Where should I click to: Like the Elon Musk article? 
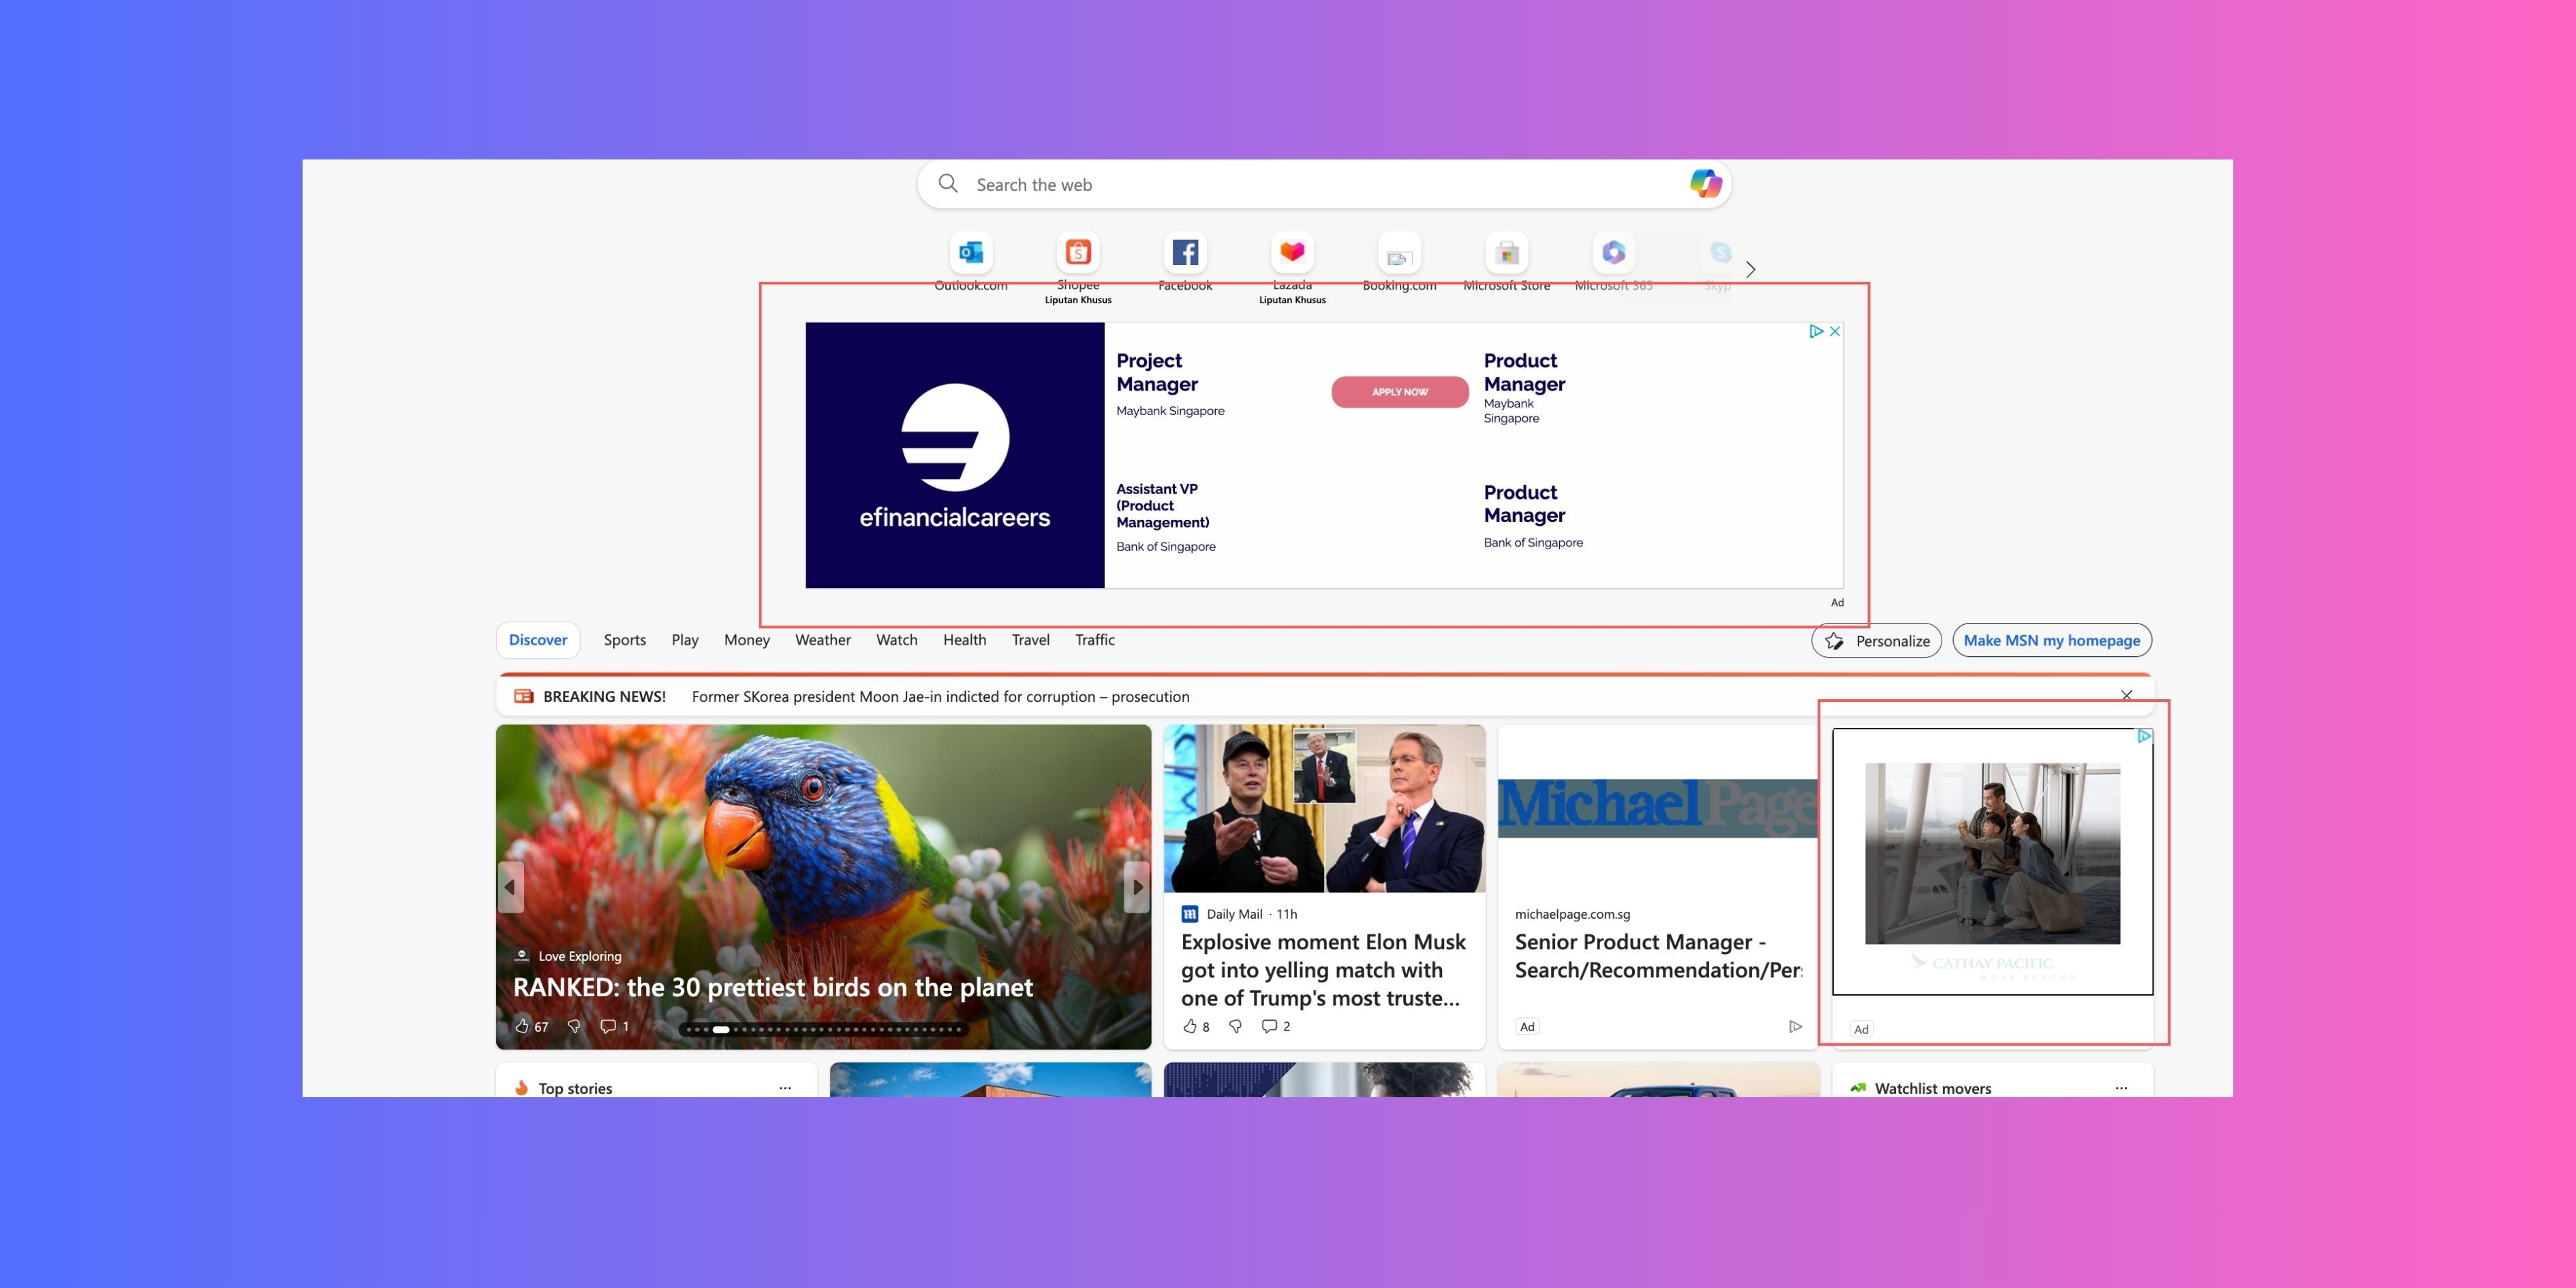(x=1190, y=1026)
